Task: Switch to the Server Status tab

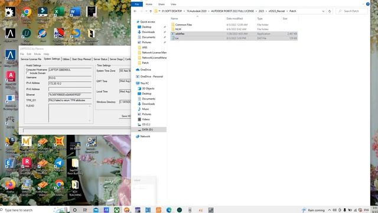Action: tap(100, 59)
